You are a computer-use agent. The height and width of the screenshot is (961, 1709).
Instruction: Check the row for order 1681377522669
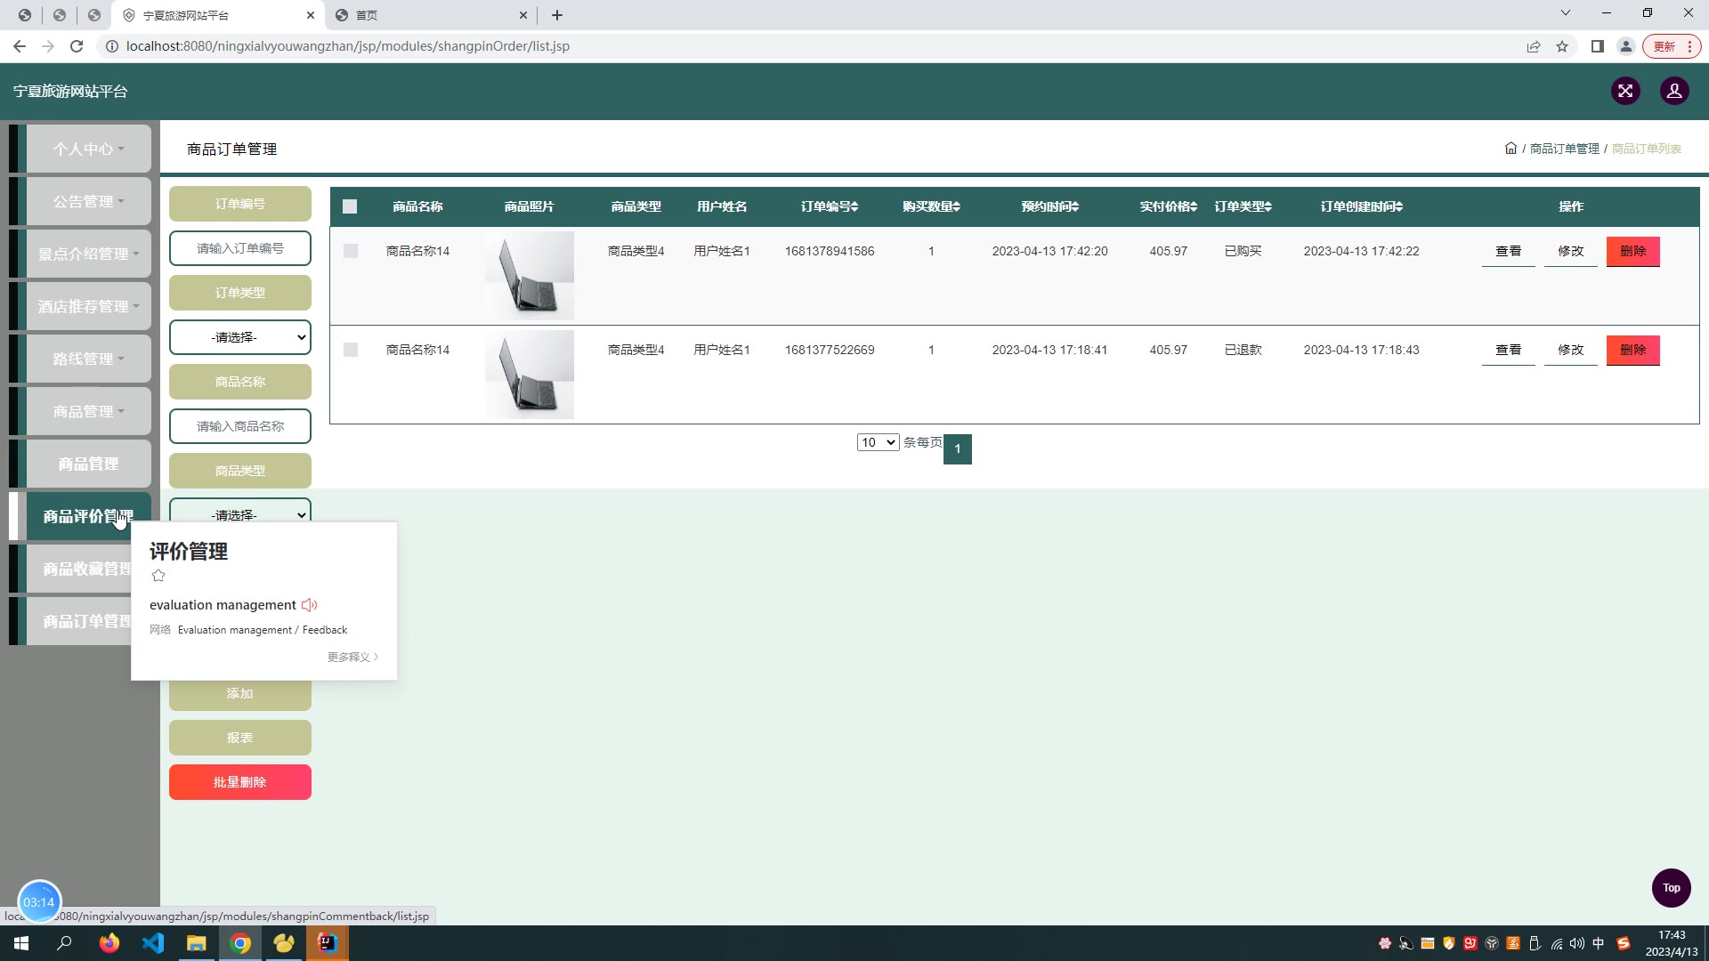351,350
